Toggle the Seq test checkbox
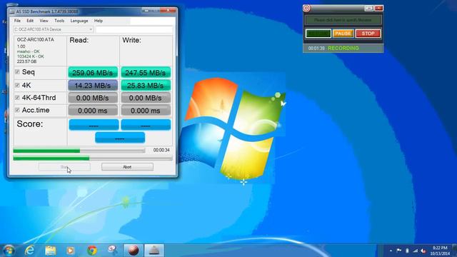This screenshot has width=457, height=257. tap(17, 71)
